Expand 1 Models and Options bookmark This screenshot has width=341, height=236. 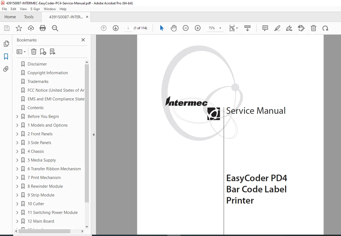pyautogui.click(x=17, y=125)
